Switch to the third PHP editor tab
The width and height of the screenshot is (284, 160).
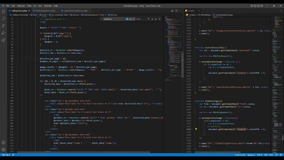coord(76,11)
